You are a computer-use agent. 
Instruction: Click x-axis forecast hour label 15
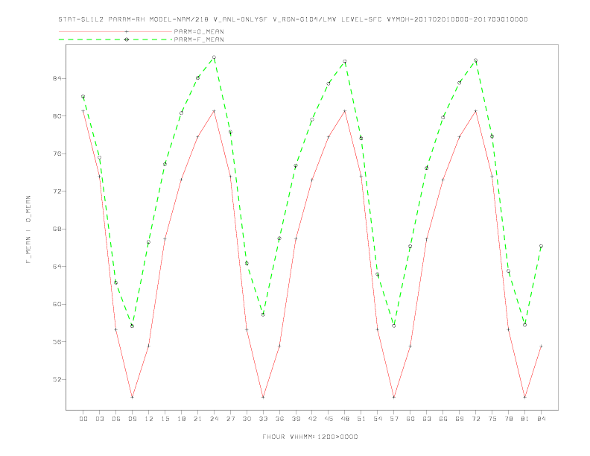[x=165, y=419]
